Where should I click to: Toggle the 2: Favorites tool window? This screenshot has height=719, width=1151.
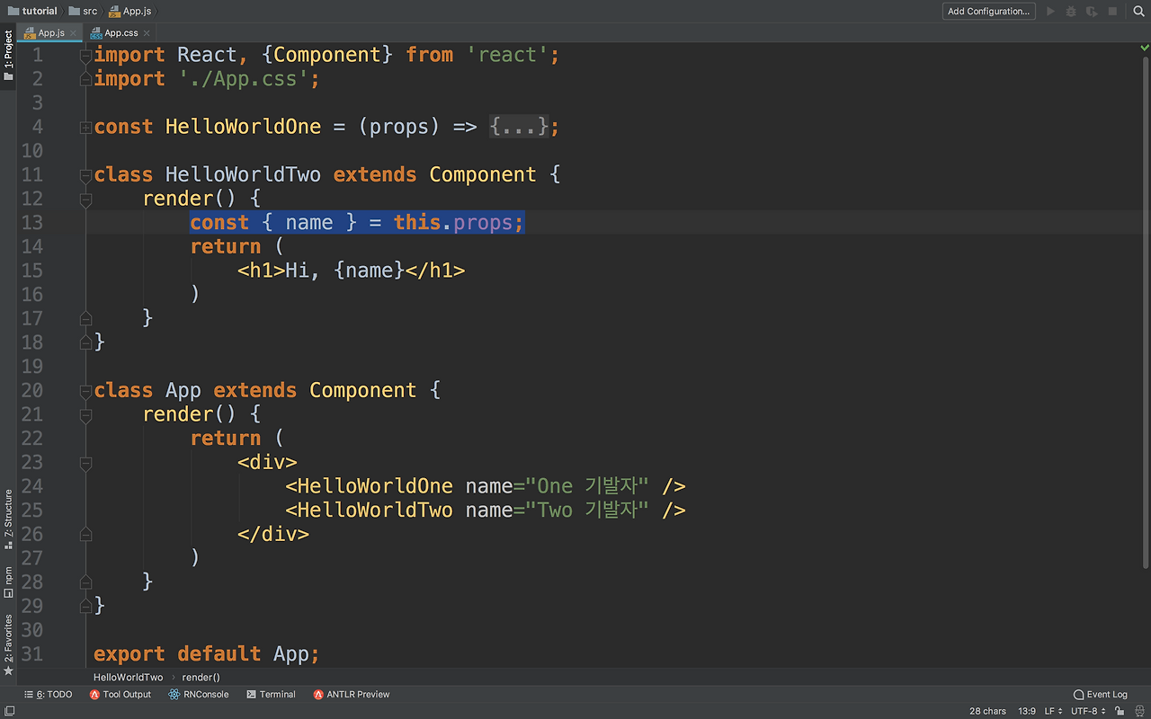(x=8, y=645)
